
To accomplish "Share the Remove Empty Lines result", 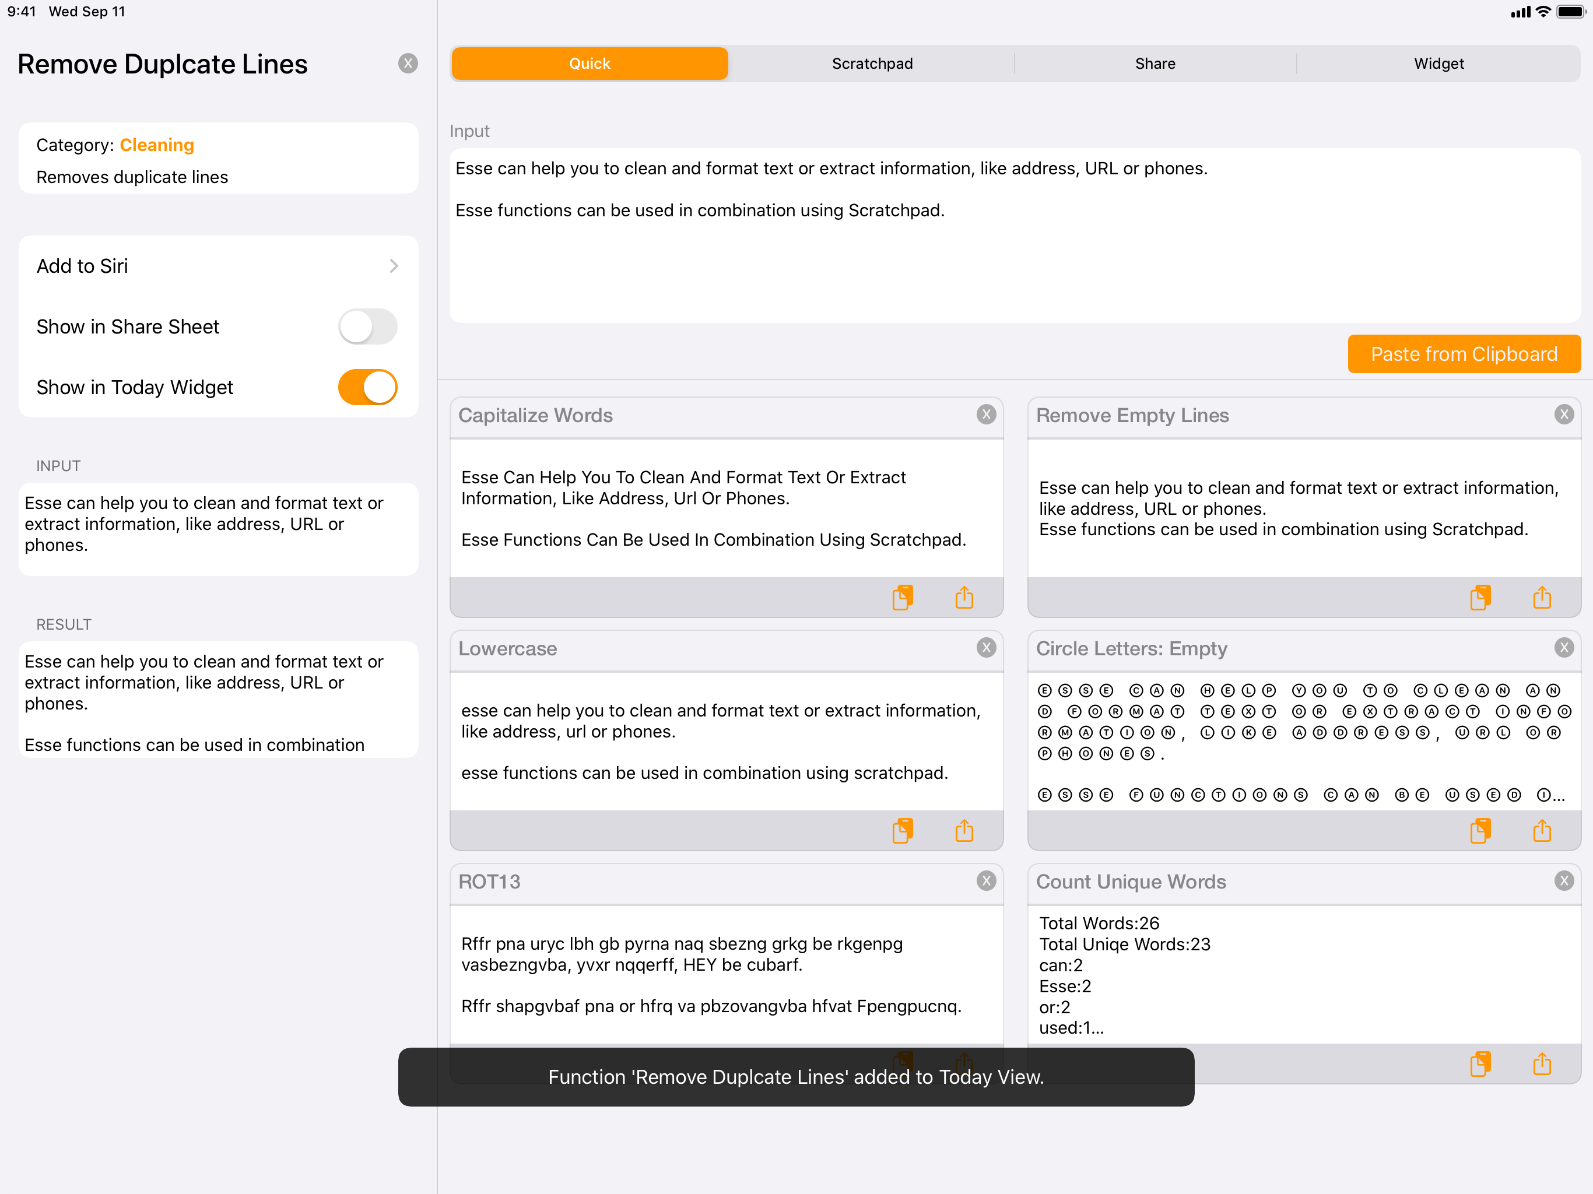I will pos(1542,597).
